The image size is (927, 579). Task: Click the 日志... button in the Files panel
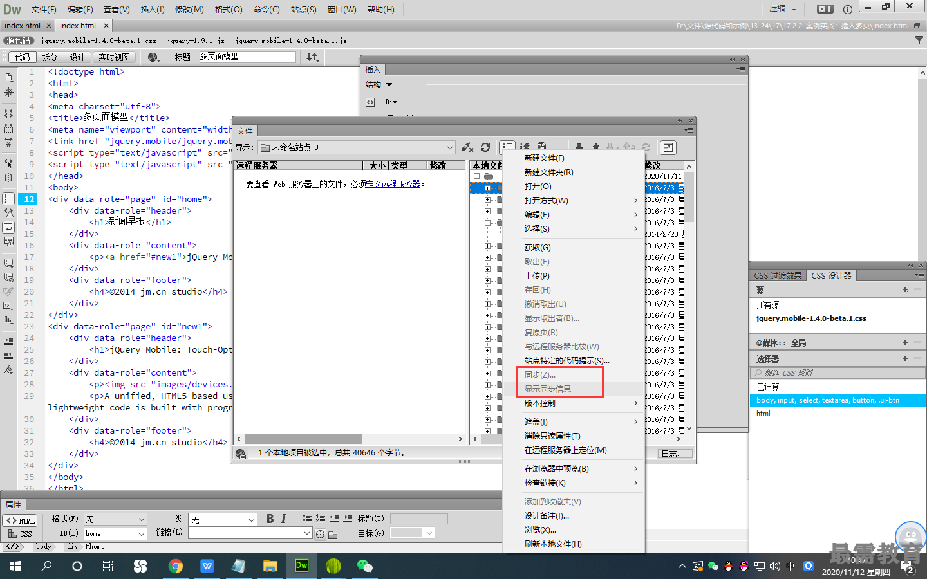(x=675, y=454)
